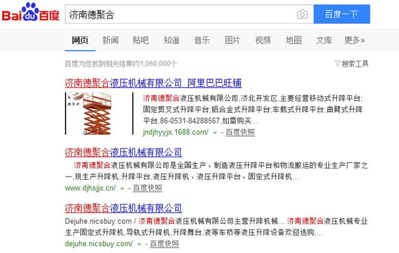
Task: Open 百度快照 for dejuhe.nicsbuy.com result
Action: click(x=164, y=243)
